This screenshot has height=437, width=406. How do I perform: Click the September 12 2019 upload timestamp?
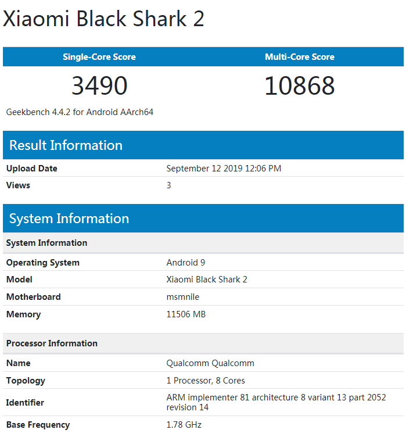click(x=224, y=169)
